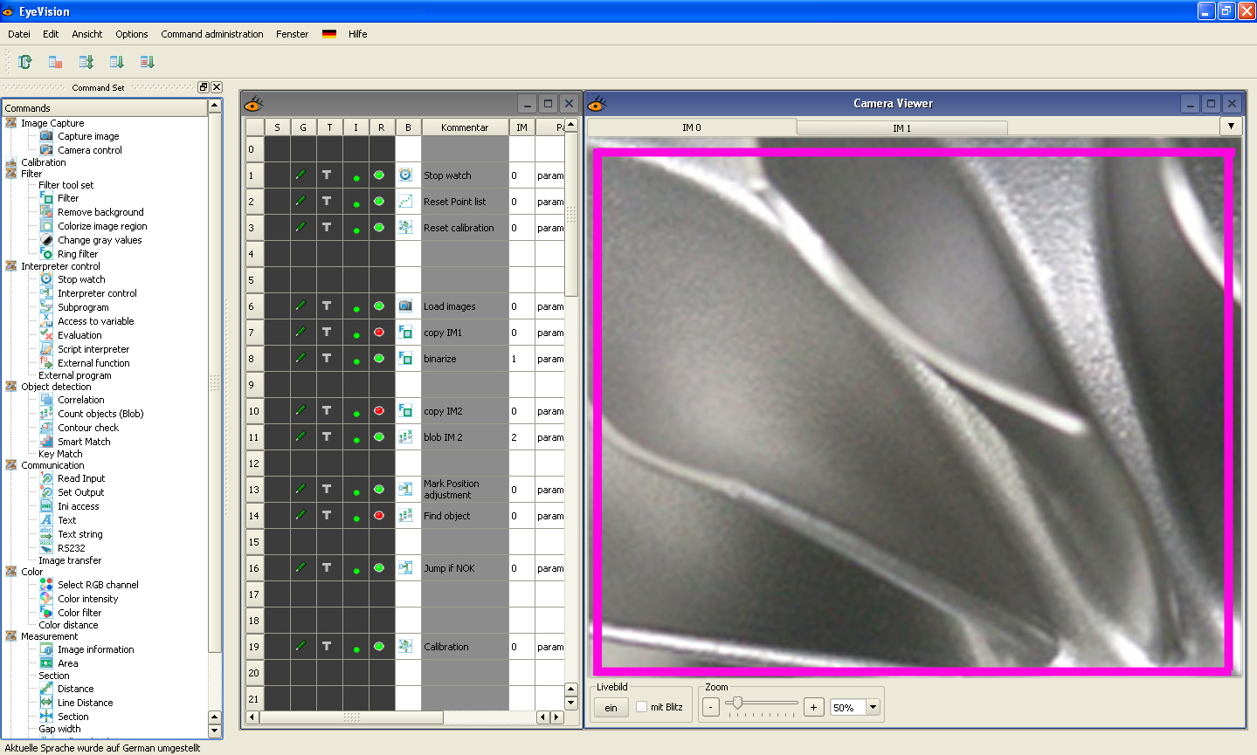The width and height of the screenshot is (1257, 755).
Task: Click the German flag language icon
Action: [x=329, y=34]
